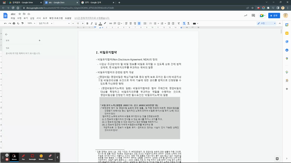Open the activity dashboard trend icon
Screen dimensions: 291x163
click(246, 15)
